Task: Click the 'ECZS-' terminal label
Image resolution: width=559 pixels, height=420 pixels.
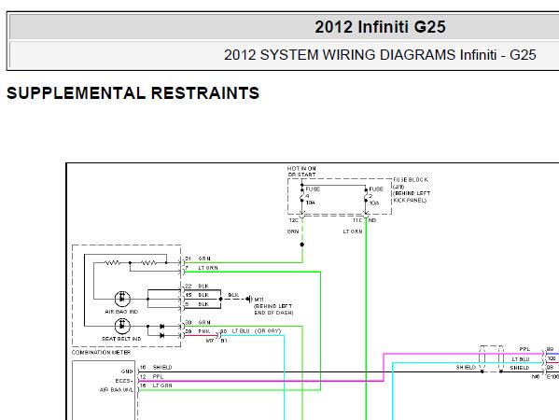Action: 124,381
